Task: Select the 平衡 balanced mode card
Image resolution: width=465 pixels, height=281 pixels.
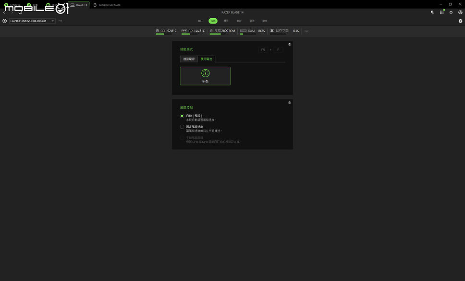Action: [x=205, y=76]
